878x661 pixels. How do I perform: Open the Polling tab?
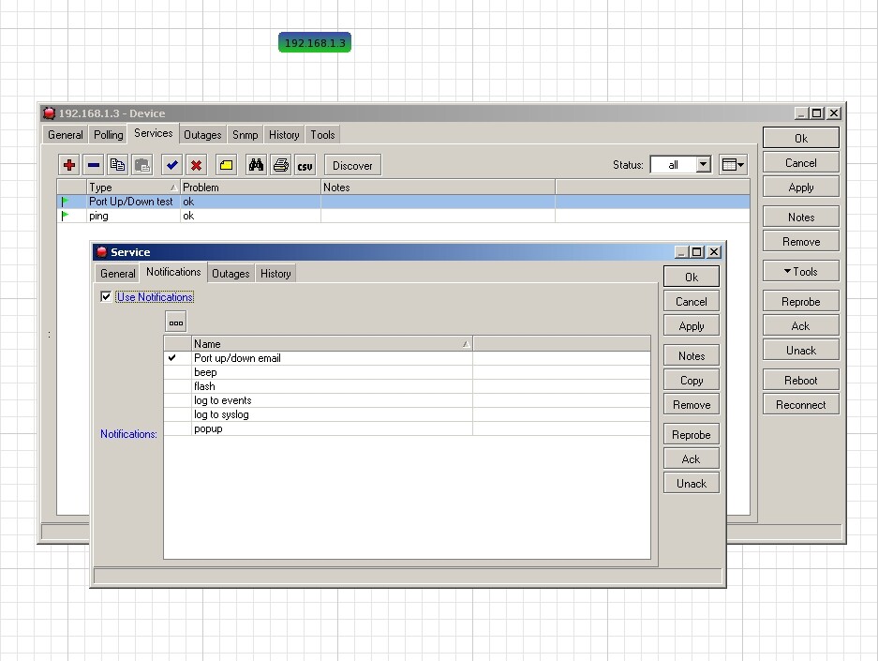pos(108,135)
